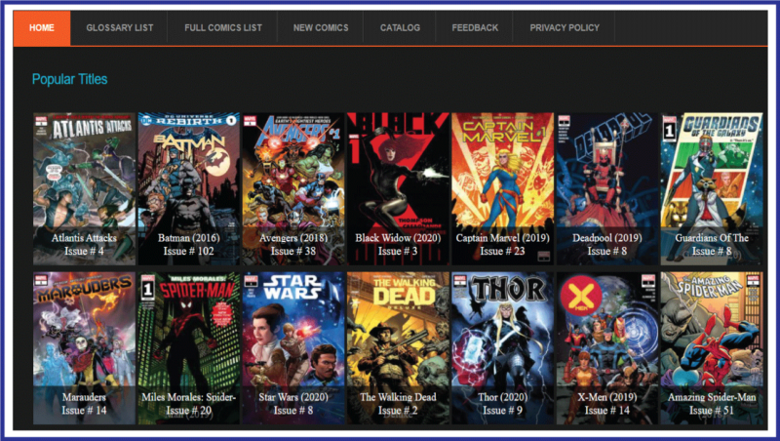Open Black Widow (2020) cover thumbnail
The width and height of the screenshot is (780, 441).
click(x=398, y=188)
